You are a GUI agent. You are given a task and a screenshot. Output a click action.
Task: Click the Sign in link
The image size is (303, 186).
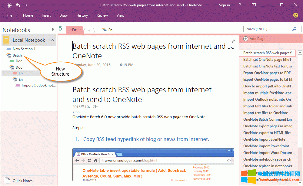pos(224,5)
